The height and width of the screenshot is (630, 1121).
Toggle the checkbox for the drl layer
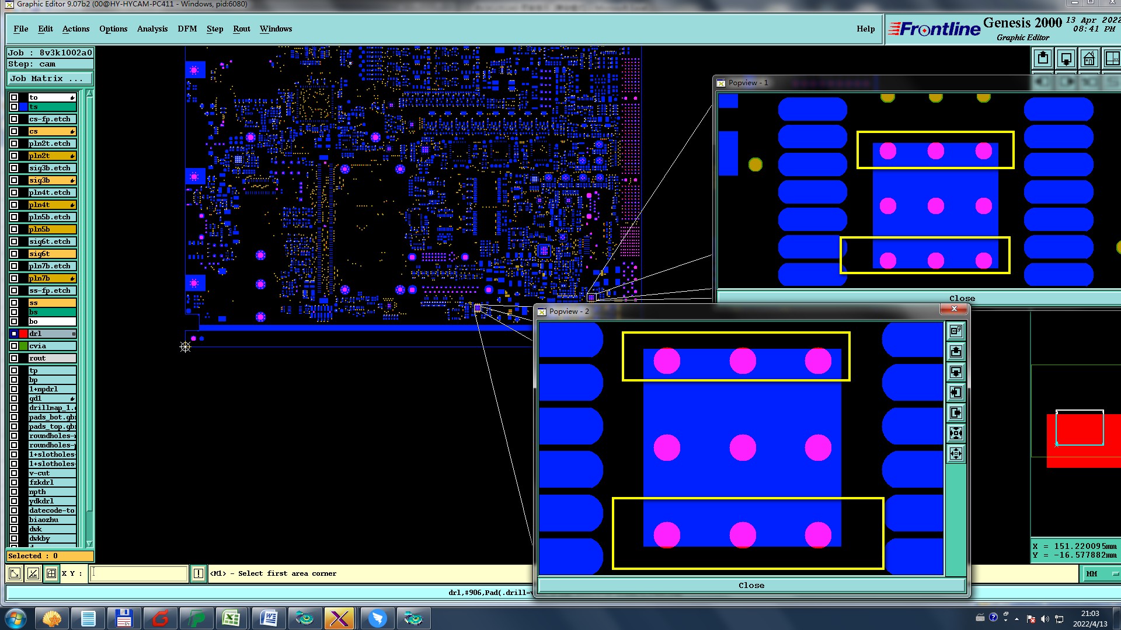tap(14, 334)
